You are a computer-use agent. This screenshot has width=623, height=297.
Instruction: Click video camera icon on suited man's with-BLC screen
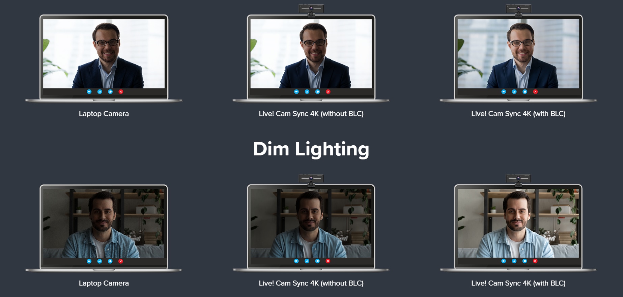point(504,91)
